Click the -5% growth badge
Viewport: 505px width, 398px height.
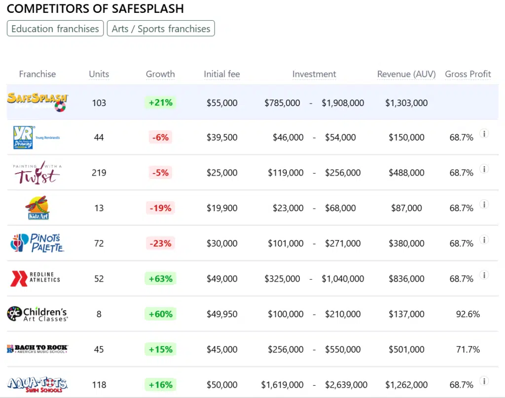click(x=160, y=173)
